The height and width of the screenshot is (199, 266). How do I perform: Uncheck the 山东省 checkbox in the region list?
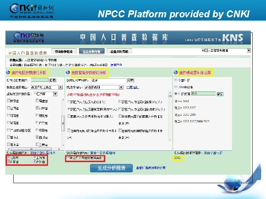tap(37, 108)
